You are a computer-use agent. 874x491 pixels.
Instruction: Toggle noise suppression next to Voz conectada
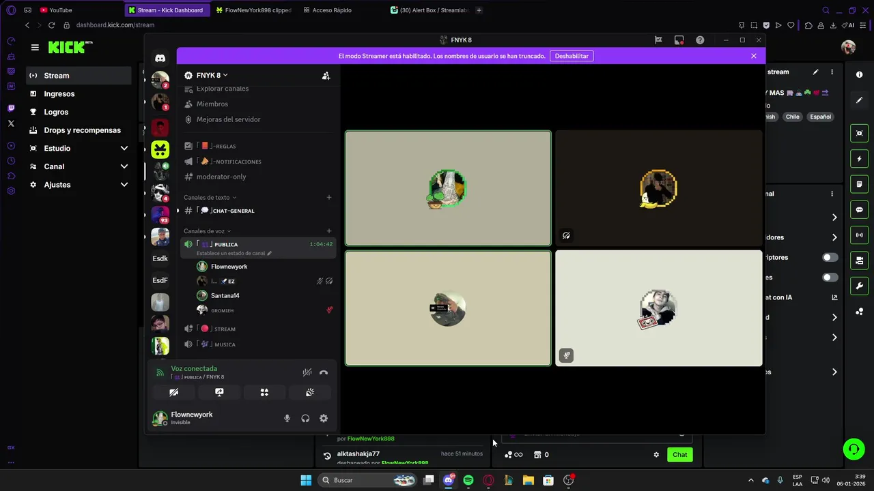pos(307,372)
